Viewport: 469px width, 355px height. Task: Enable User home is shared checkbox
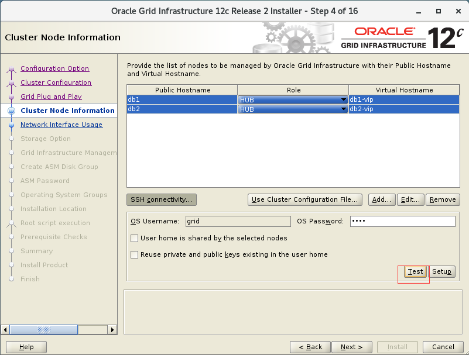click(134, 238)
